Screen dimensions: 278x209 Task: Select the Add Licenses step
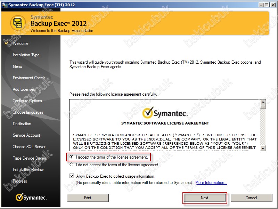(24, 89)
